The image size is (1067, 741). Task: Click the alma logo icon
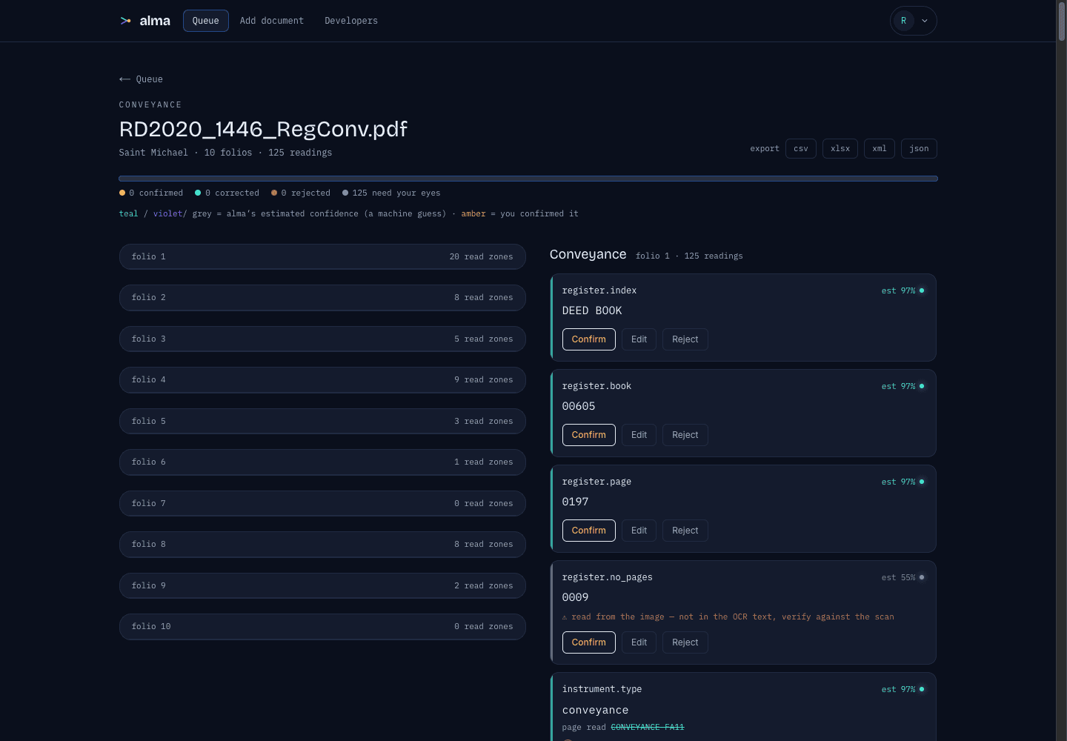point(126,21)
